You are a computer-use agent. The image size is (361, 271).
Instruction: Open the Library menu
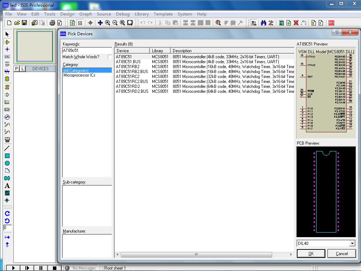tap(142, 14)
